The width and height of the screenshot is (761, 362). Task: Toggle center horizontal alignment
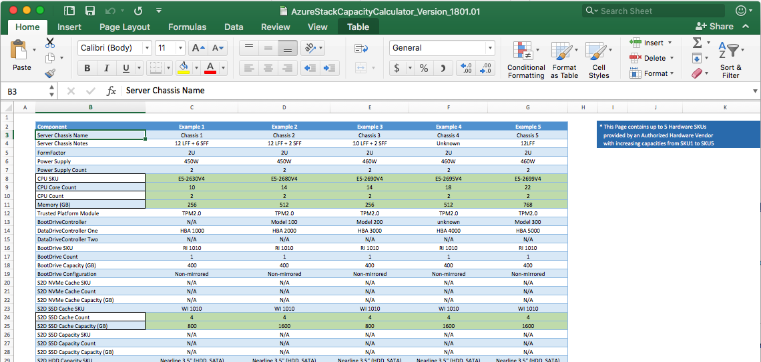tap(268, 68)
